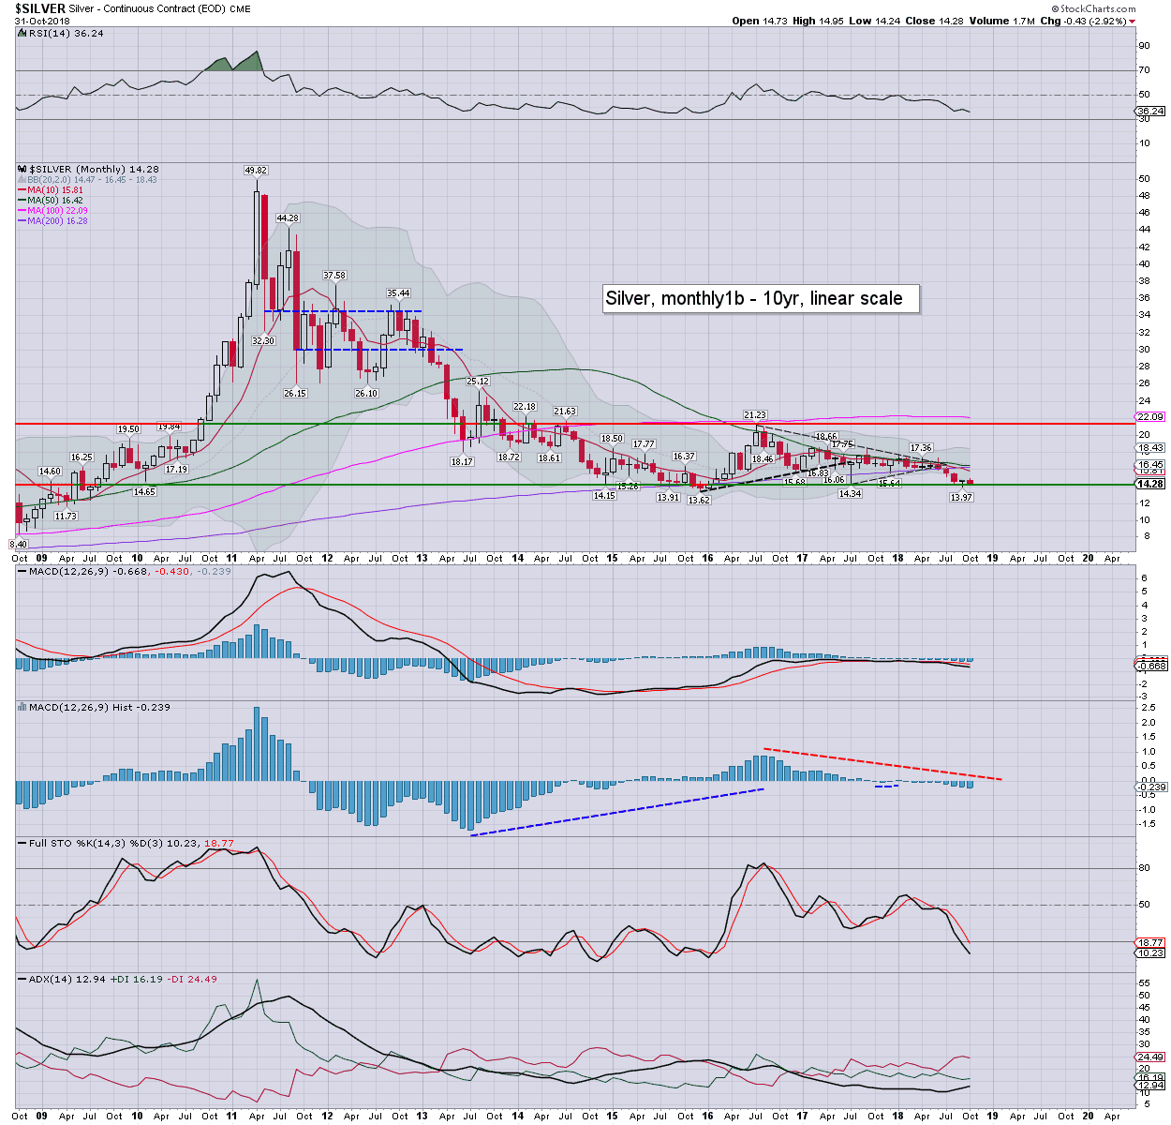Click the green MA(50) legend line marker
The width and height of the screenshot is (1171, 1125).
(x=22, y=200)
